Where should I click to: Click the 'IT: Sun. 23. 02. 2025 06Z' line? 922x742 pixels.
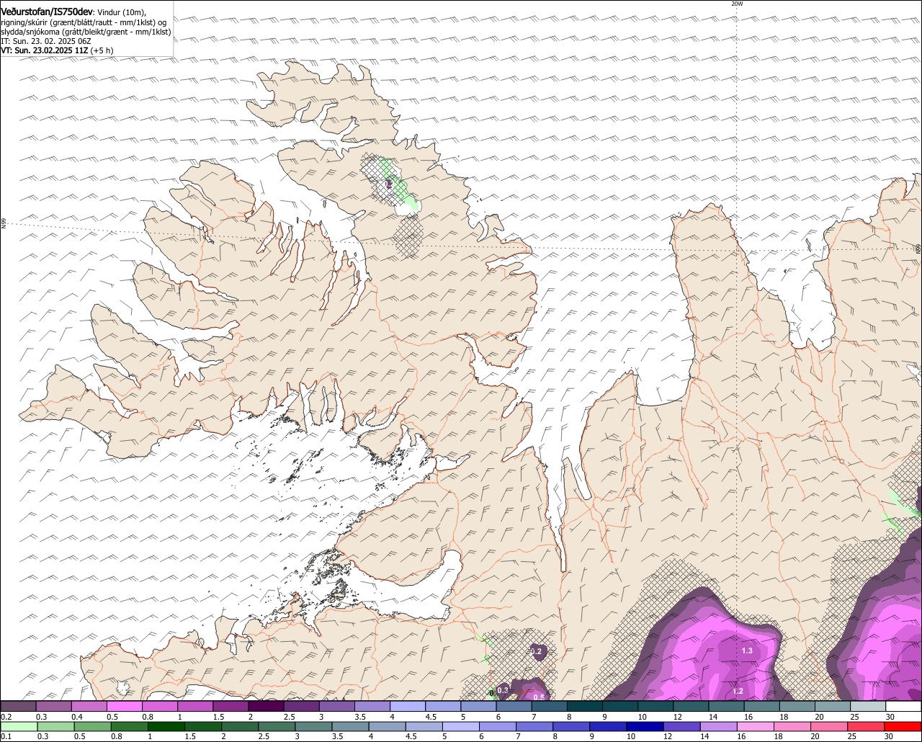point(46,41)
